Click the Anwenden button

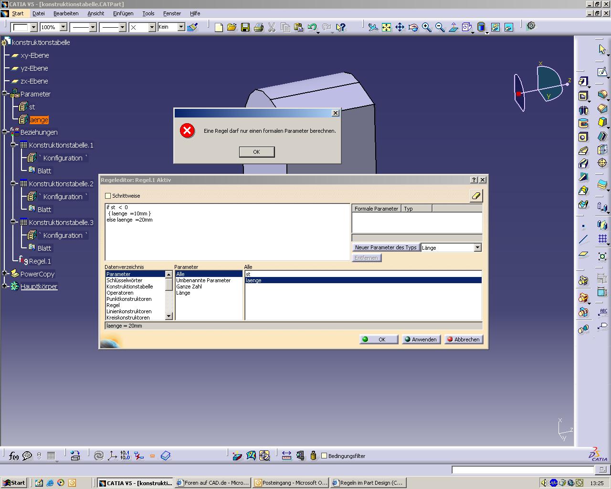[x=421, y=340]
